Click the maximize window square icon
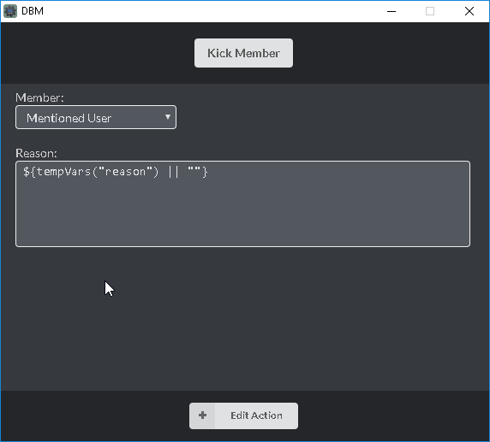 click(430, 11)
